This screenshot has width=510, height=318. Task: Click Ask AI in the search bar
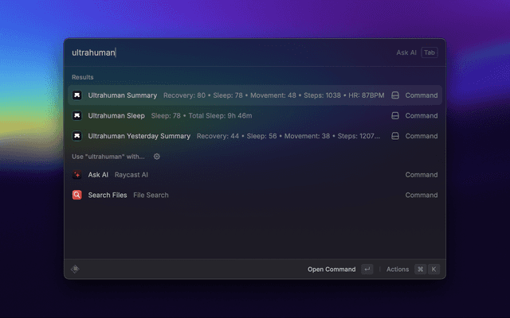[x=406, y=52]
